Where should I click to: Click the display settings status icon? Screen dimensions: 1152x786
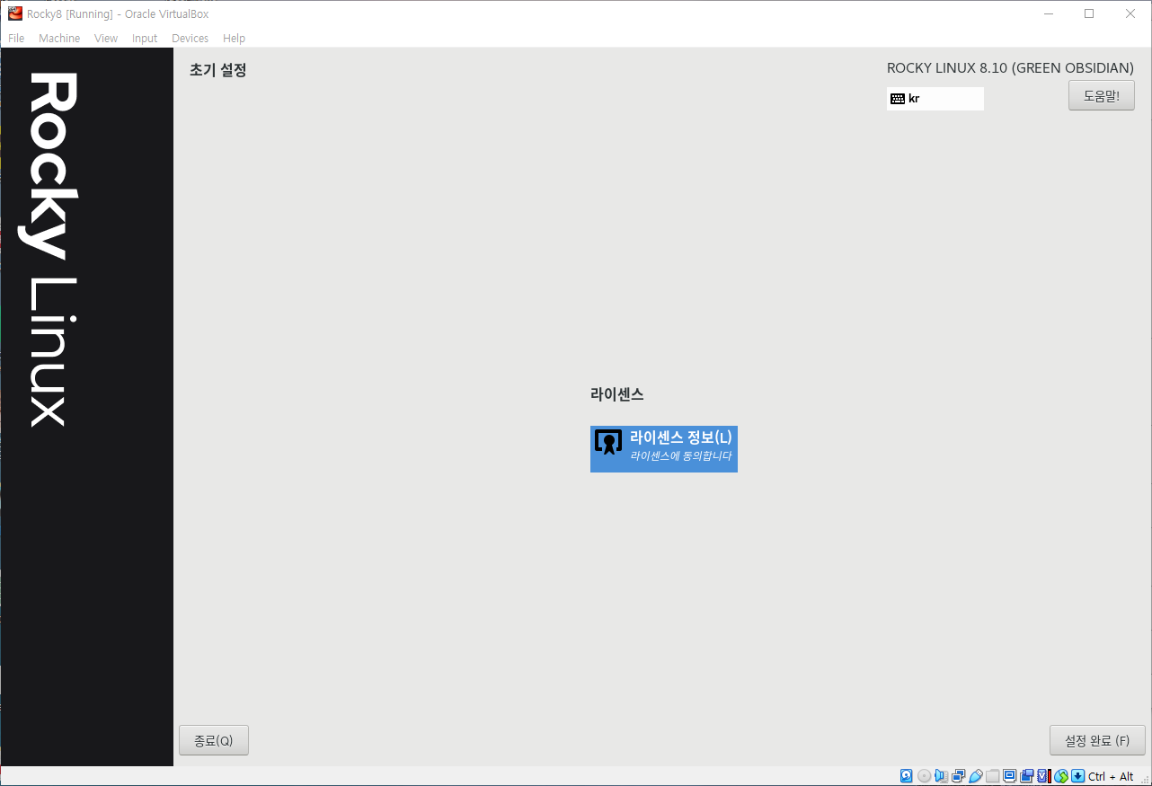[1009, 776]
